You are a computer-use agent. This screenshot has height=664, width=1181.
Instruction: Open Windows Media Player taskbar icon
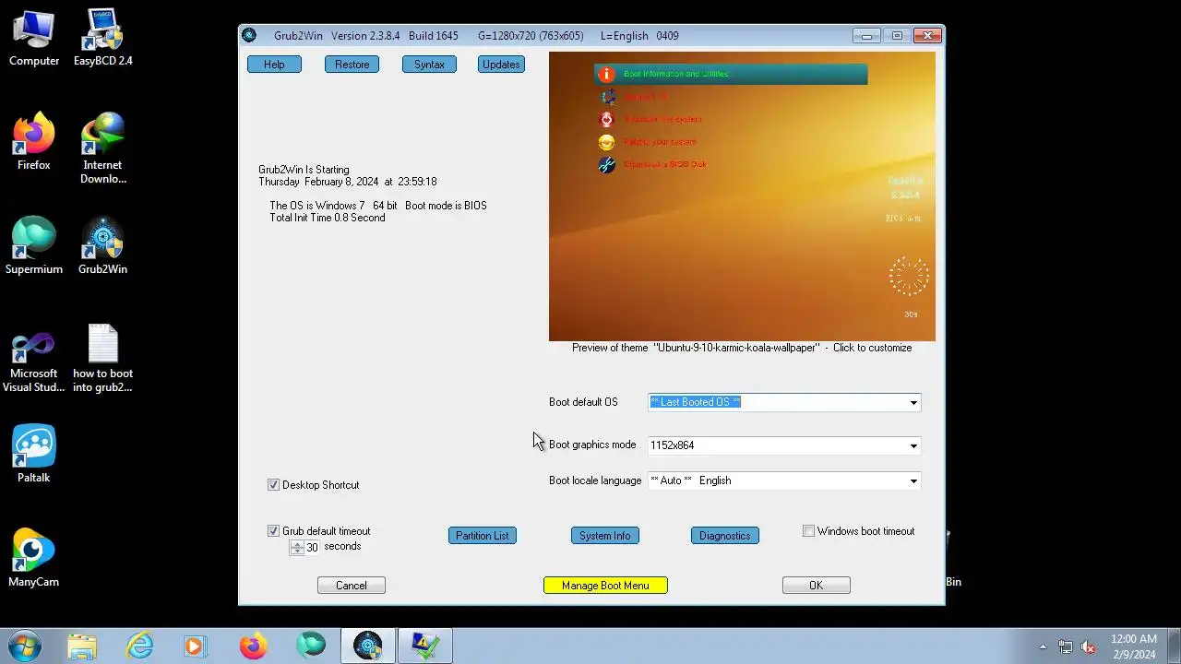pyautogui.click(x=196, y=646)
